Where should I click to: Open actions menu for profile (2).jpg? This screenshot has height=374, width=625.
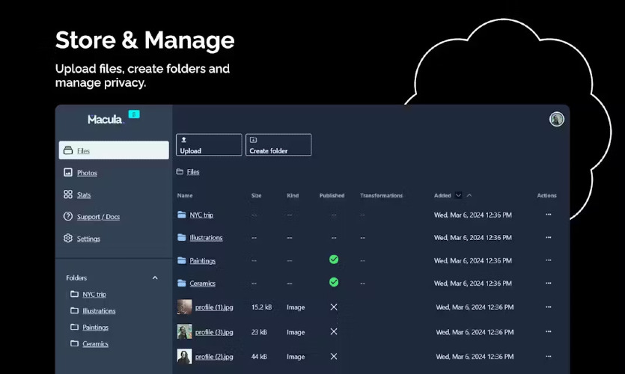(549, 357)
